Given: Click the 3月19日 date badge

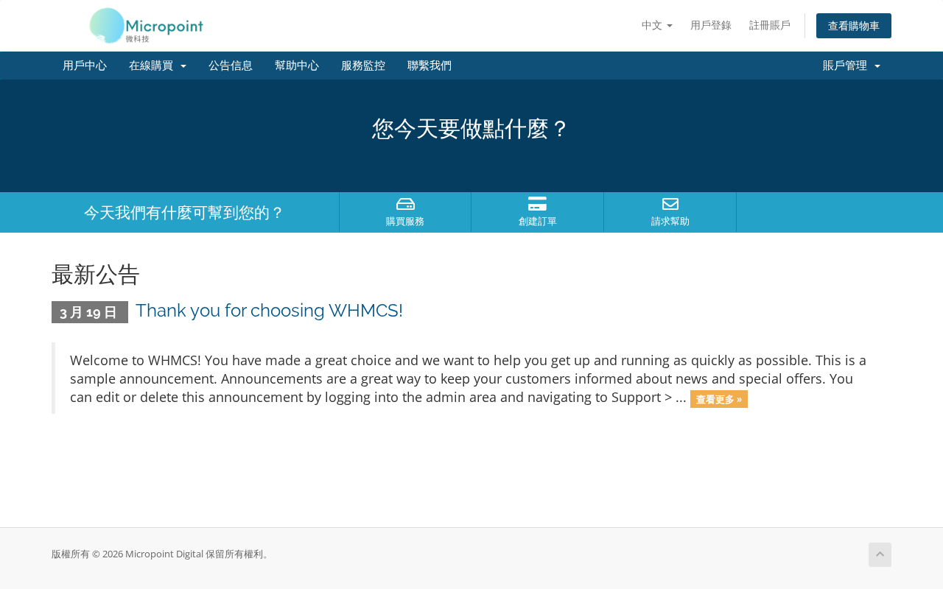Looking at the screenshot, I should [x=90, y=312].
